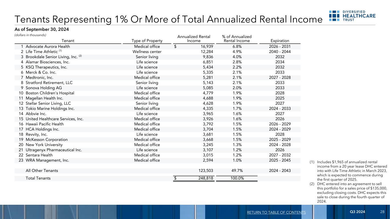
Task: Select the 4.9% percentage for Life Time Athletic
Action: coord(237,52)
